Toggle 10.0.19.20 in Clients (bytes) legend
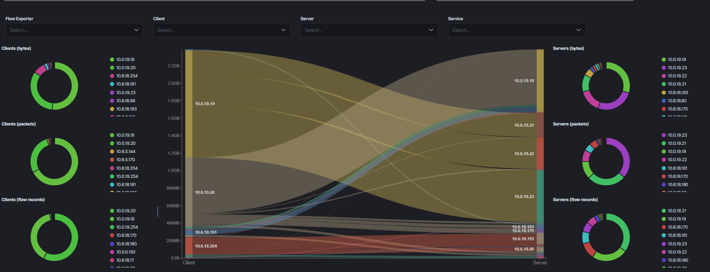The width and height of the screenshot is (710, 272). click(126, 68)
